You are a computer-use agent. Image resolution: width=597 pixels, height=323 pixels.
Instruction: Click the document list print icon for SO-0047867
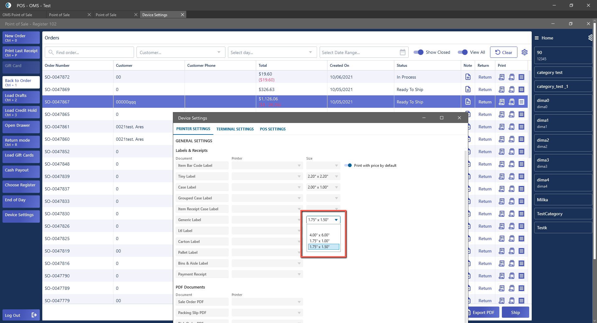521,102
